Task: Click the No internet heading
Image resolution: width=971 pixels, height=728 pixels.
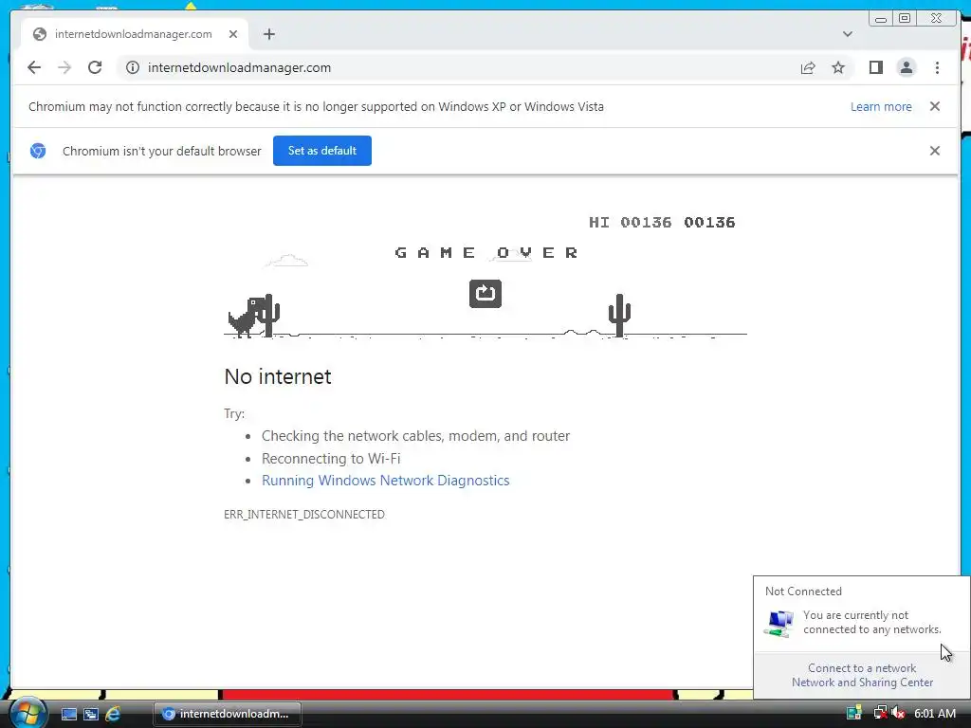Action: pos(278,376)
